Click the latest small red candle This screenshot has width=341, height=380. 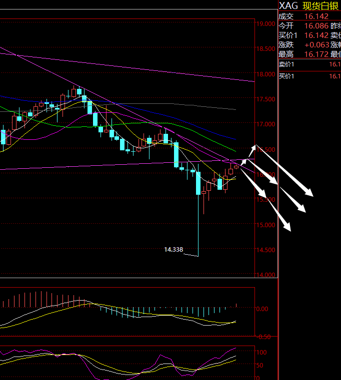pyautogui.click(x=236, y=167)
